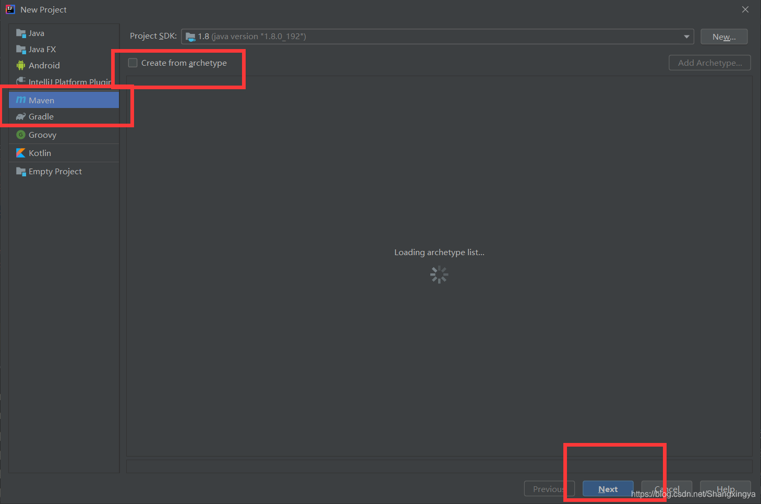
Task: Click the IntelliJ IDEA window logo
Action: (x=10, y=9)
